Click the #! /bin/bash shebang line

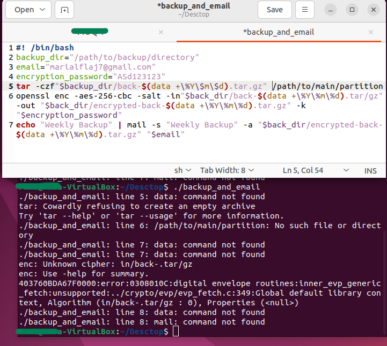pyautogui.click(x=45, y=48)
